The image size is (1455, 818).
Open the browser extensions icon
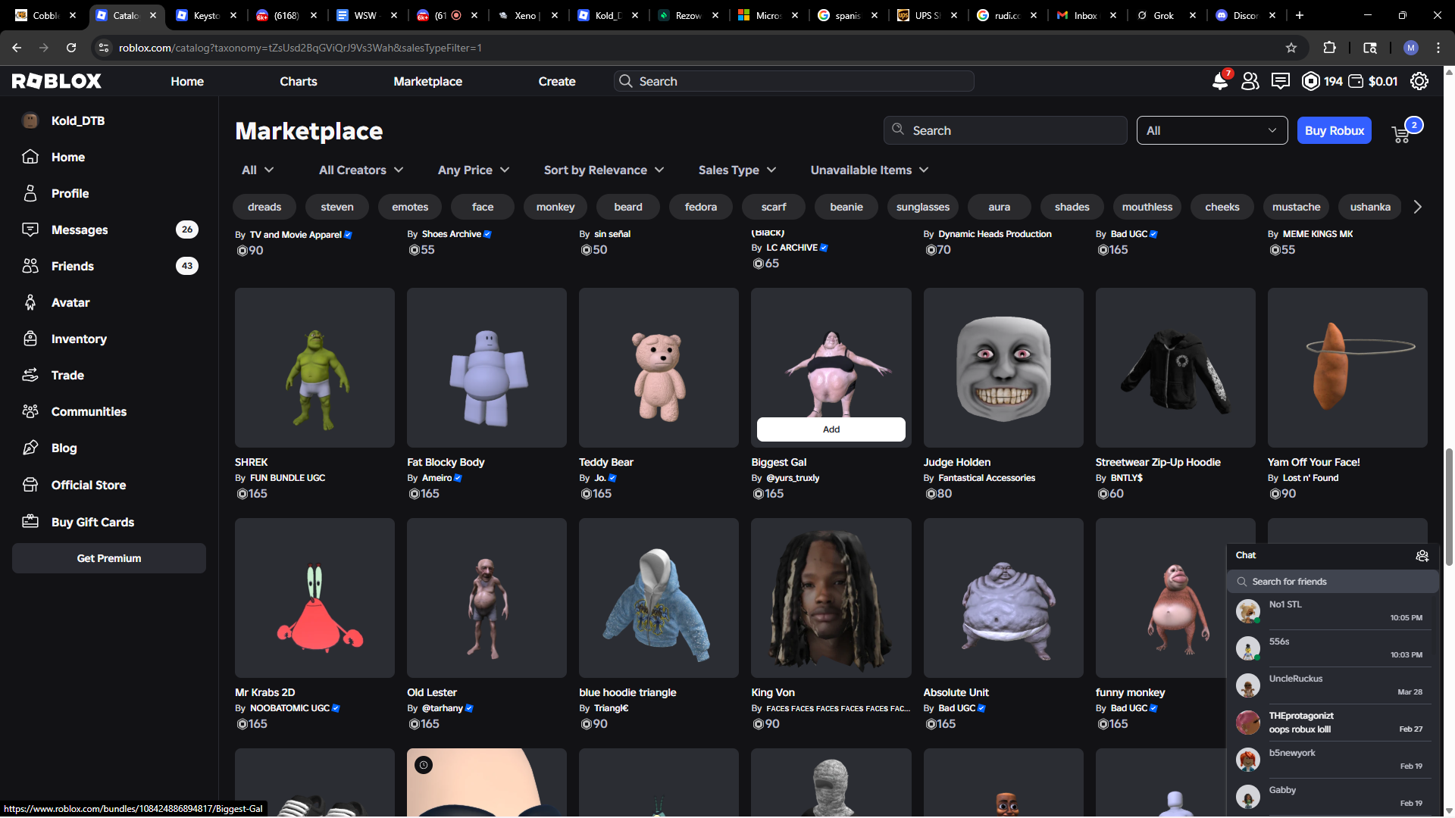[1329, 48]
